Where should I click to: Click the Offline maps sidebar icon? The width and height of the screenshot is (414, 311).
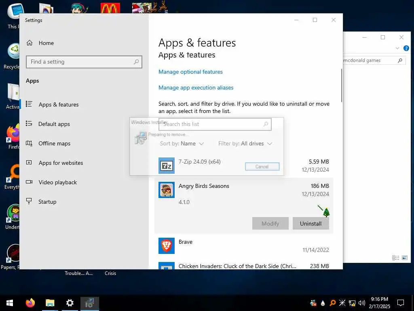click(x=29, y=143)
